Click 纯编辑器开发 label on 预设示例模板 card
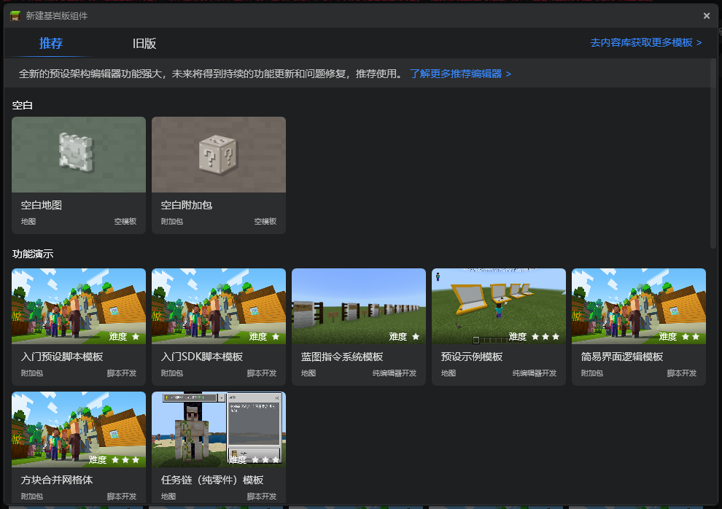 pyautogui.click(x=534, y=373)
